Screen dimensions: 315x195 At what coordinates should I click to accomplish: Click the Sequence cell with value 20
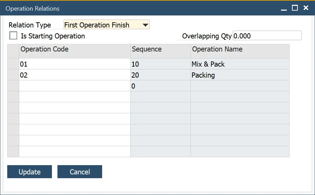[160, 75]
